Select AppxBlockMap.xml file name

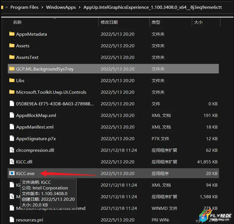pos(36,116)
